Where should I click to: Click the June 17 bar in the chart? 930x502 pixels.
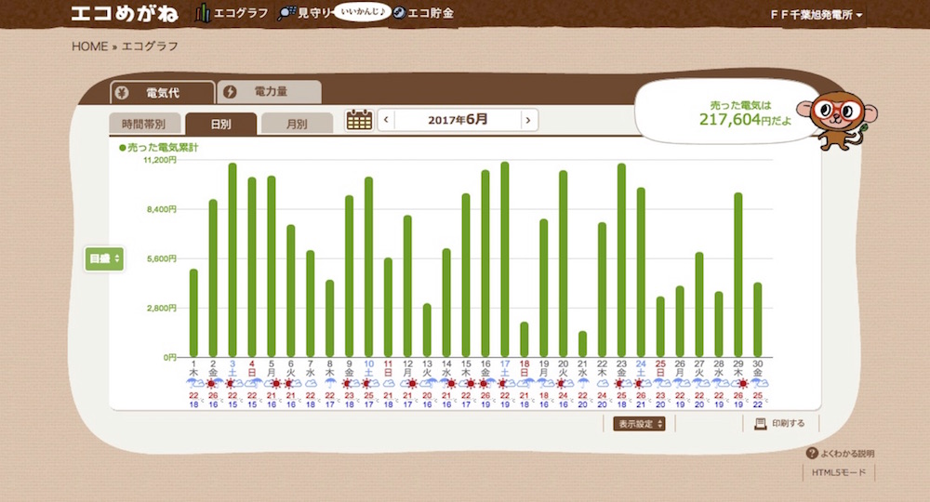505,259
